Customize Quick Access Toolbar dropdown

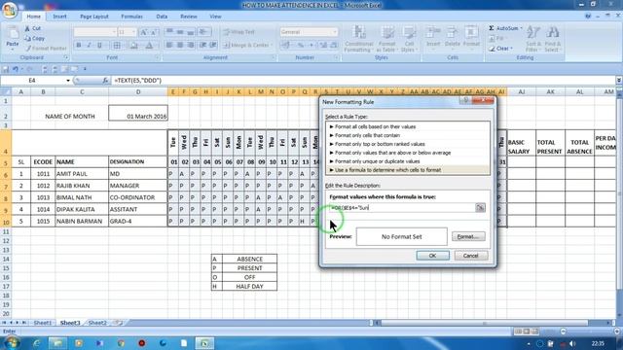pyautogui.click(x=85, y=69)
